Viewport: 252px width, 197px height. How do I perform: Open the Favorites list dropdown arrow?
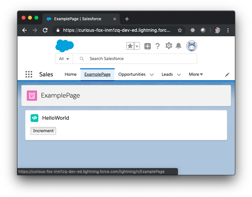137,46
